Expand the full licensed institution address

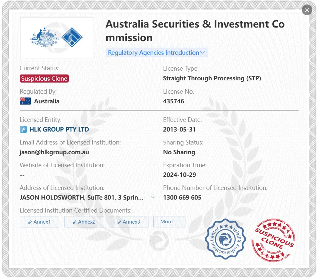153,197
